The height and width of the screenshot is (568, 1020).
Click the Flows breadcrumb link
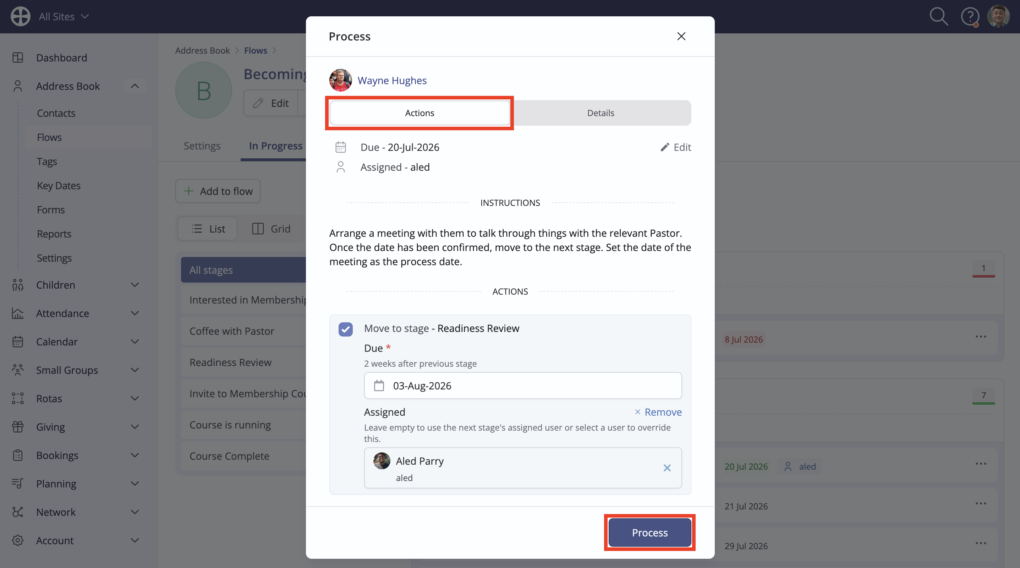click(256, 50)
